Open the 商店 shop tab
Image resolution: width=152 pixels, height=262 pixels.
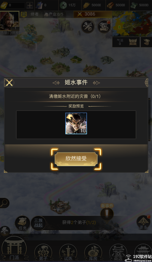pyautogui.click(x=118, y=252)
